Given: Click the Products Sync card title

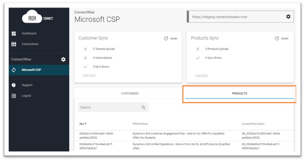Looking at the screenshot, I should tap(205, 38).
